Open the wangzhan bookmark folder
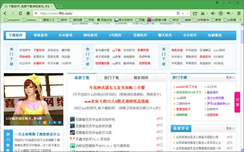Image resolution: width=244 pixels, height=152 pixels. point(12,20)
